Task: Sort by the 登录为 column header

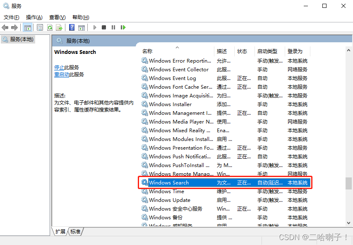Action: point(298,51)
